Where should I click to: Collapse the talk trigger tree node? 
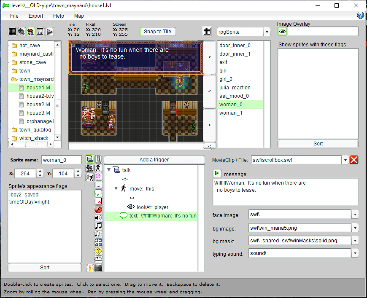(x=109, y=170)
